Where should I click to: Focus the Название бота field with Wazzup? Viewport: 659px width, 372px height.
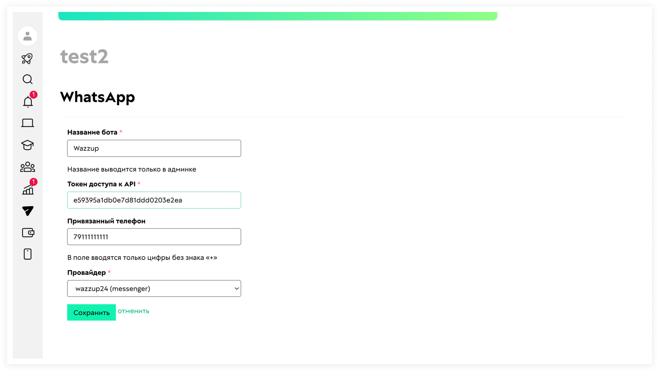tap(154, 148)
